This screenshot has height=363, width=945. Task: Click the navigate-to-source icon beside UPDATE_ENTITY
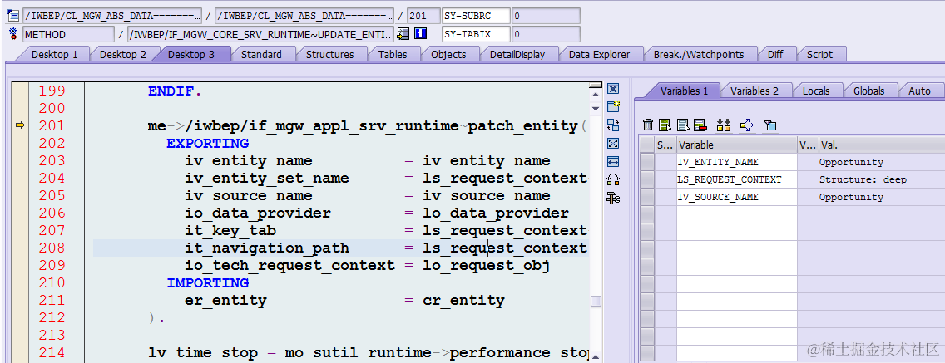pos(403,34)
